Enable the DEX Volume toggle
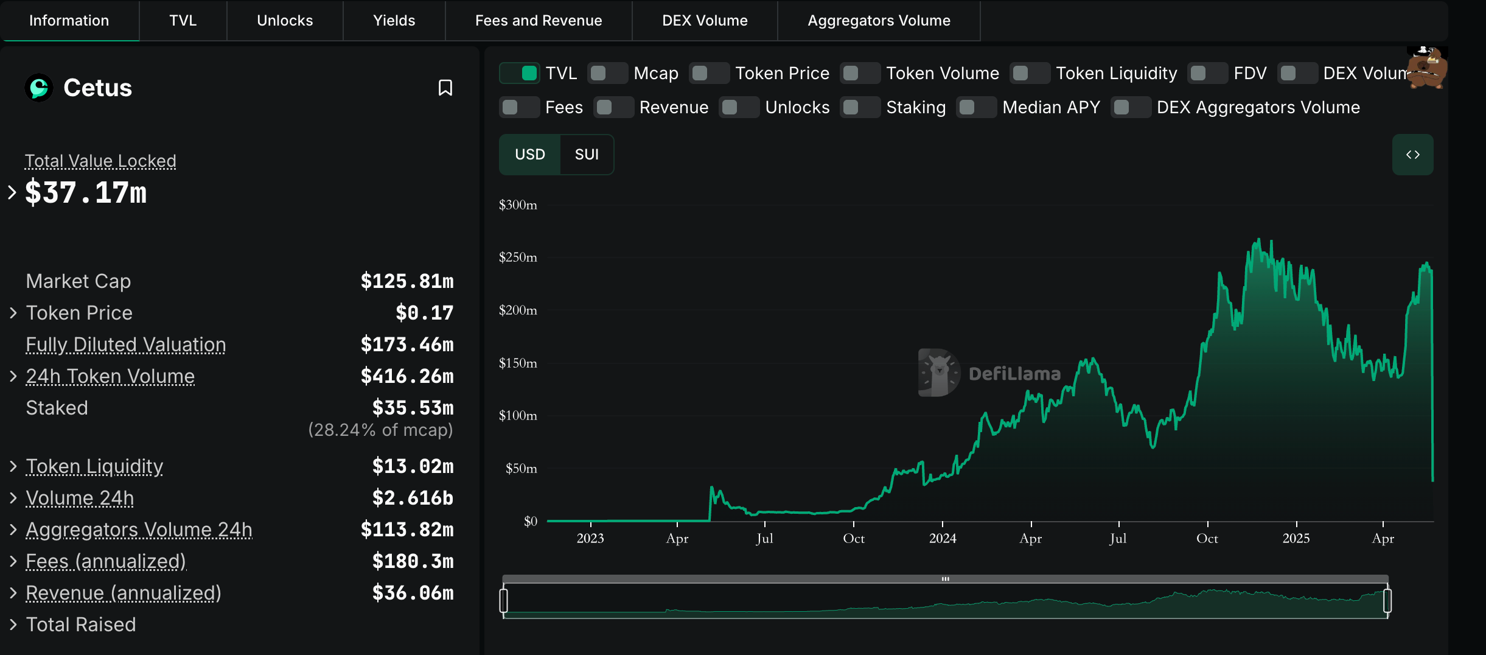The height and width of the screenshot is (655, 1486). 1297,74
